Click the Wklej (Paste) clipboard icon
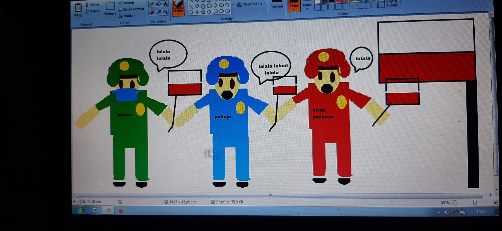The image size is (502, 231). [78, 7]
